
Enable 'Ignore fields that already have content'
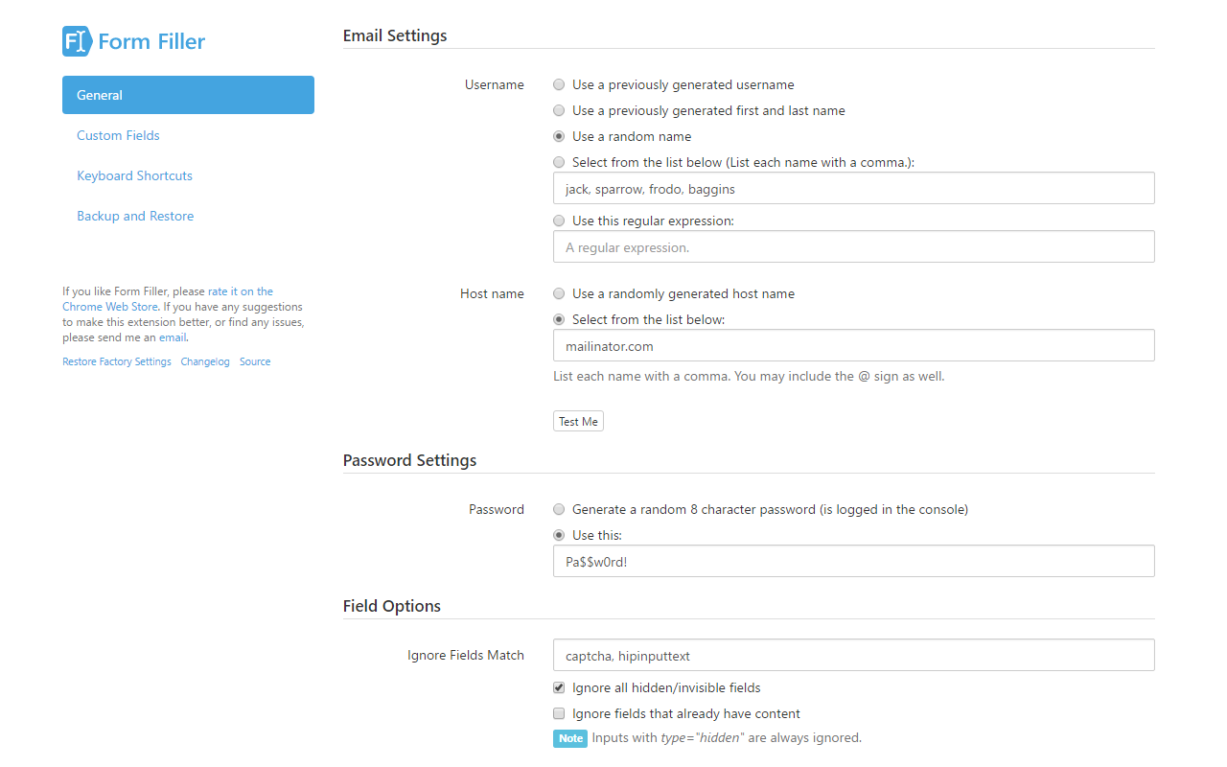559,713
